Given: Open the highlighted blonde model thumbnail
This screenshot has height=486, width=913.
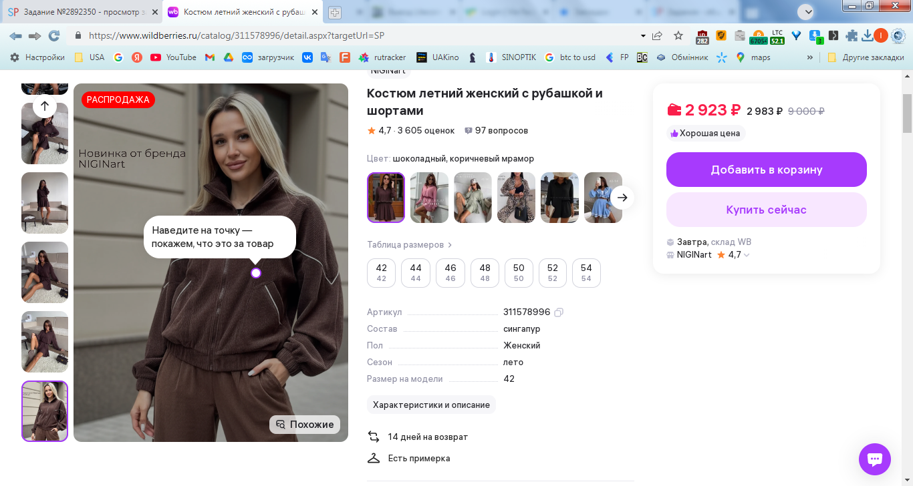Looking at the screenshot, I should point(45,411).
